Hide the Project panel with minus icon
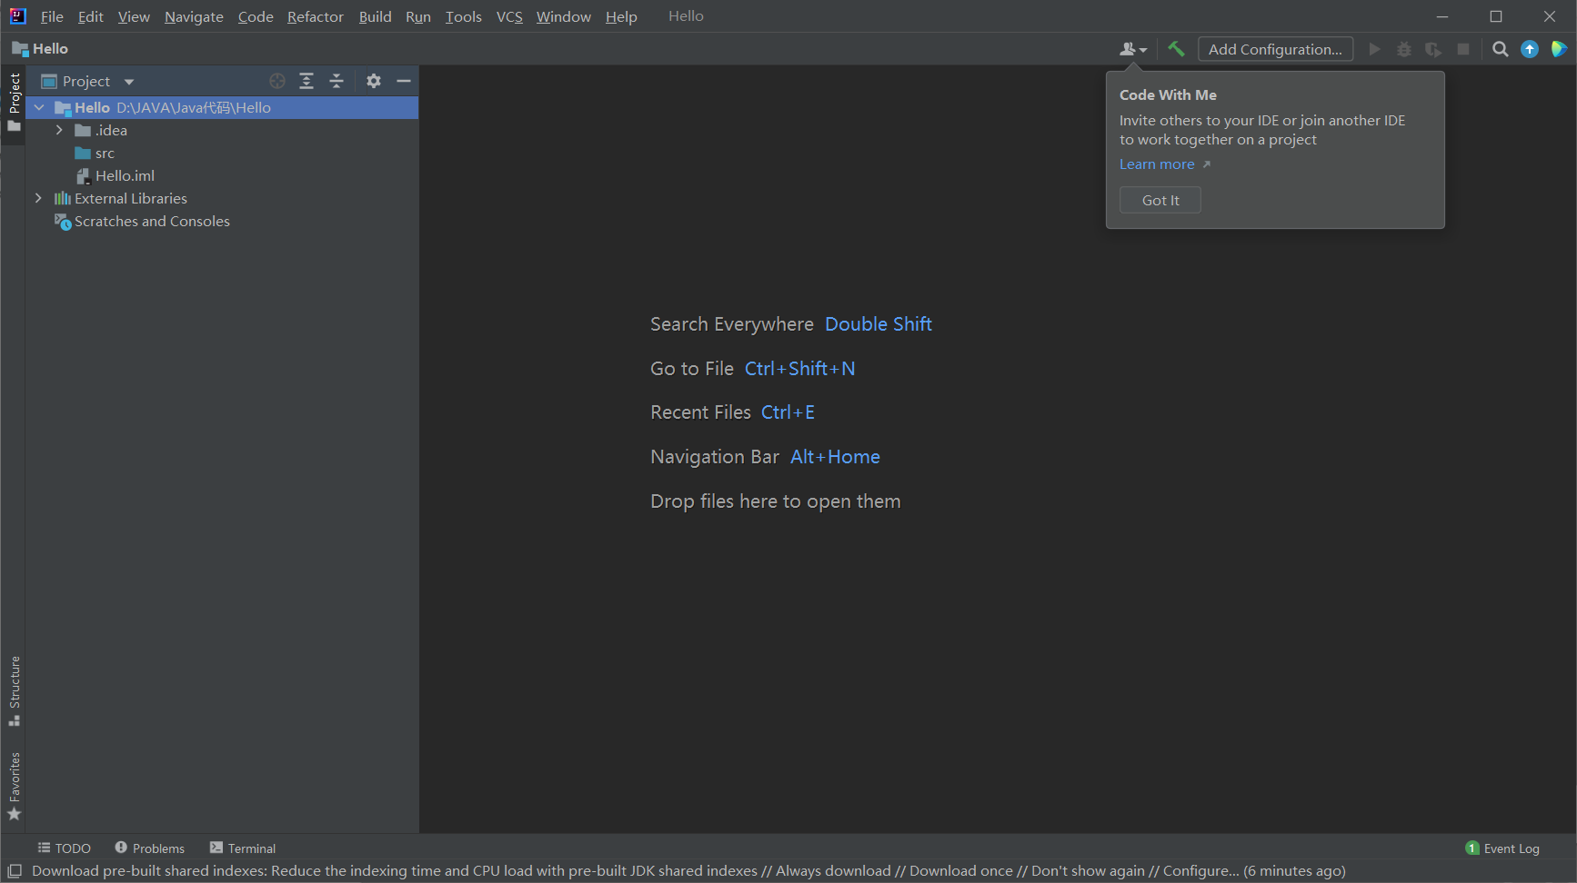This screenshot has width=1577, height=883. 404,81
